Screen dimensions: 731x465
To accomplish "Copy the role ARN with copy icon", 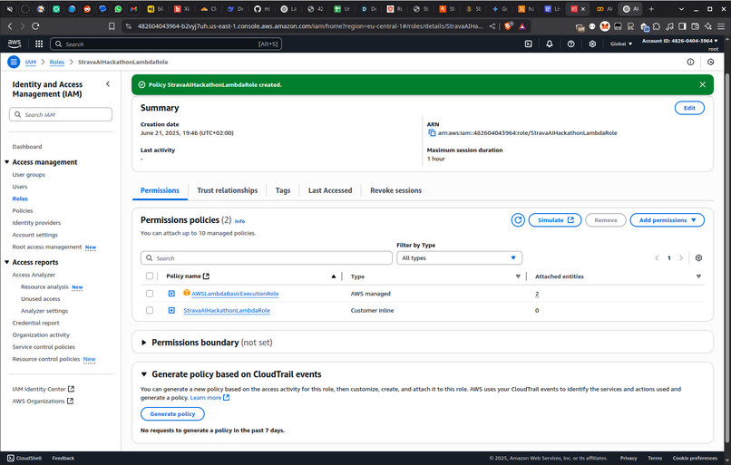I will tap(432, 132).
